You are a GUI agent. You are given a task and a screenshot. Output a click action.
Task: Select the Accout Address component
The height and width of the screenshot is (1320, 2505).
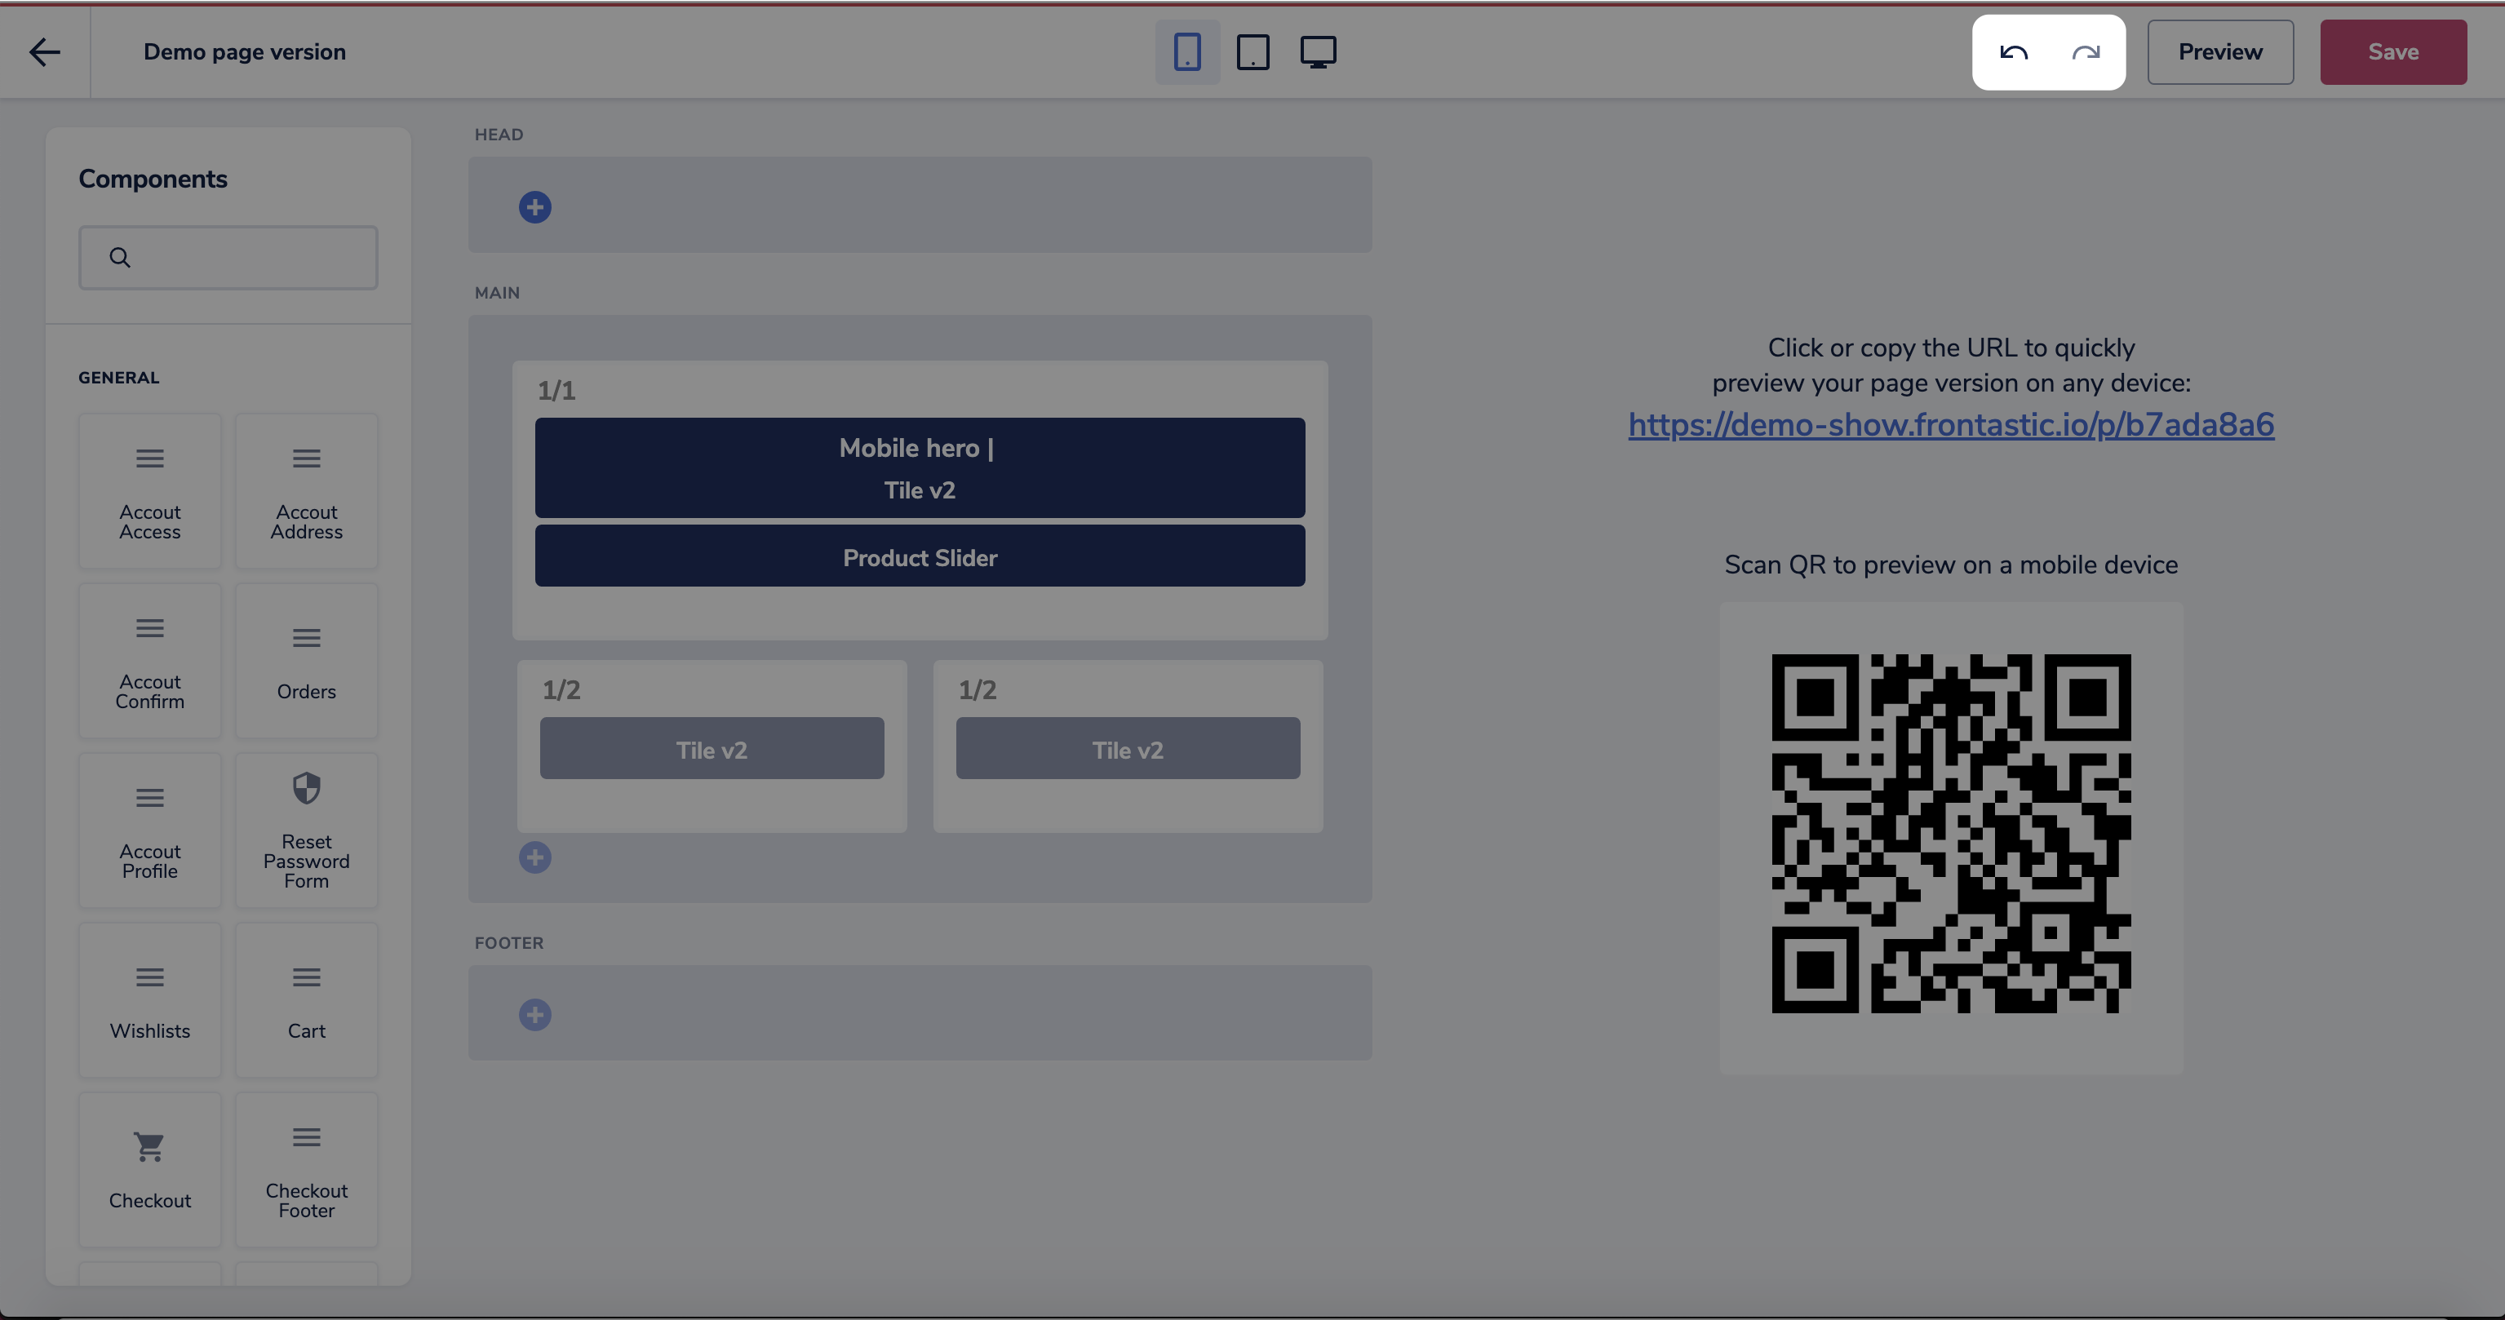click(x=306, y=491)
